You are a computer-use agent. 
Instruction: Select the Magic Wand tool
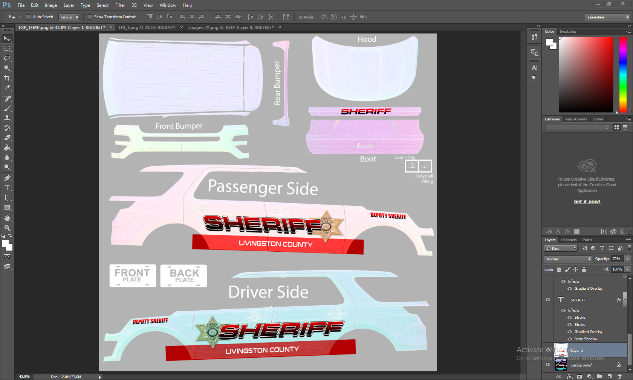[x=7, y=68]
